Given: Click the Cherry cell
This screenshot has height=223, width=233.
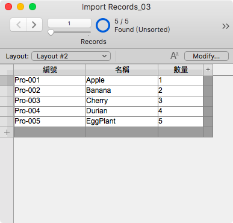Looking at the screenshot, I should (122, 101).
